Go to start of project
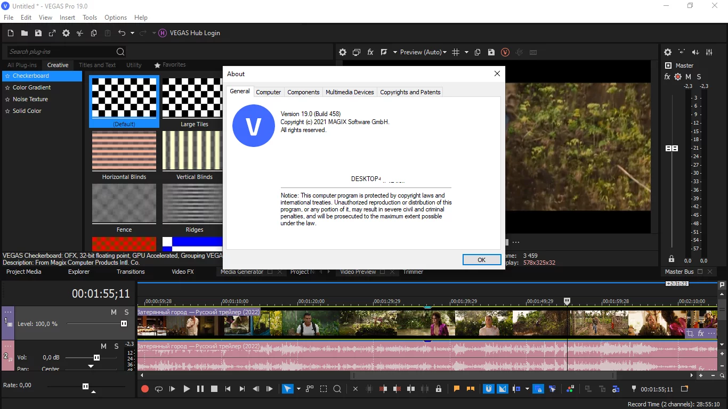728x409 pixels. point(228,389)
